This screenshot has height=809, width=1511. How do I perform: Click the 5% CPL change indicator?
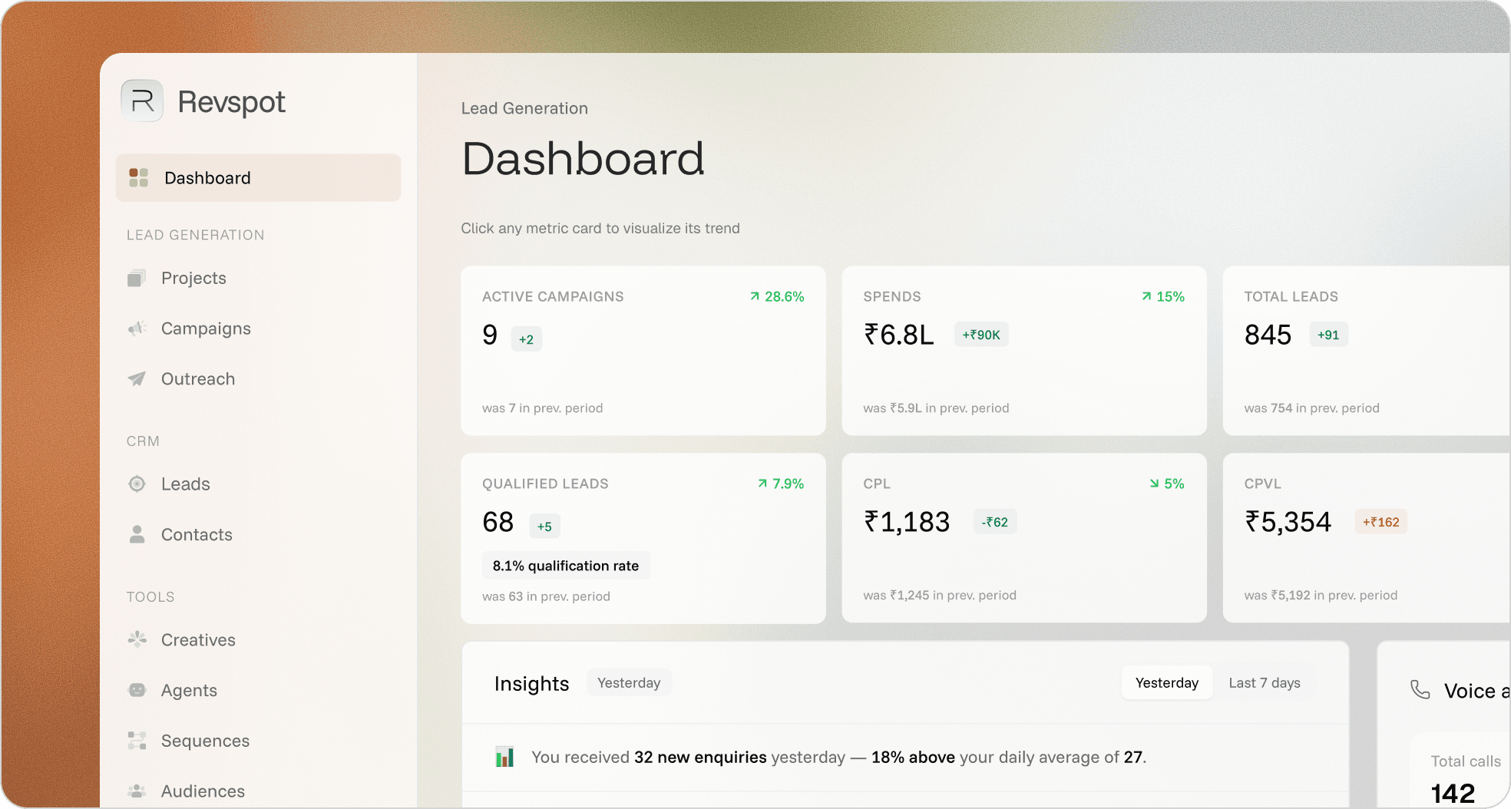pos(1166,484)
